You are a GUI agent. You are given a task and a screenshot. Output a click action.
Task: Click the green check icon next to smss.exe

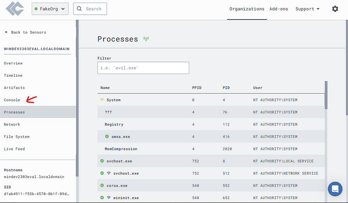tap(107, 136)
